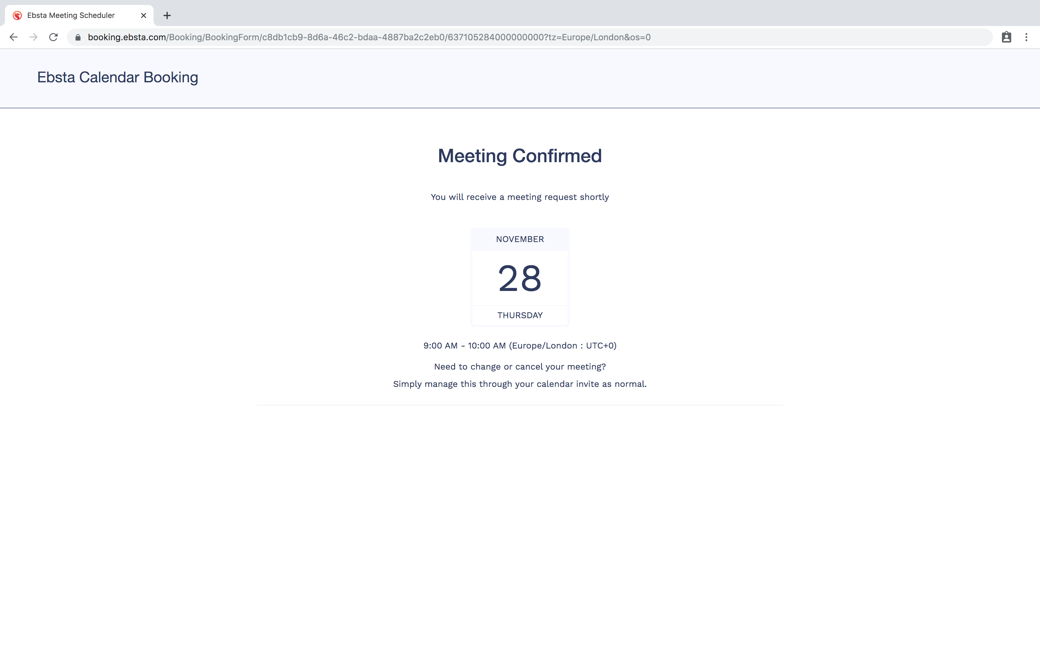Click the Meeting Confirmed heading
This screenshot has width=1040, height=650.
coord(520,156)
